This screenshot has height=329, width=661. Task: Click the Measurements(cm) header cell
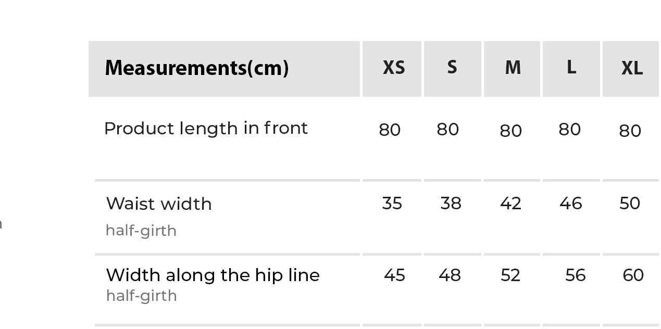tap(197, 68)
